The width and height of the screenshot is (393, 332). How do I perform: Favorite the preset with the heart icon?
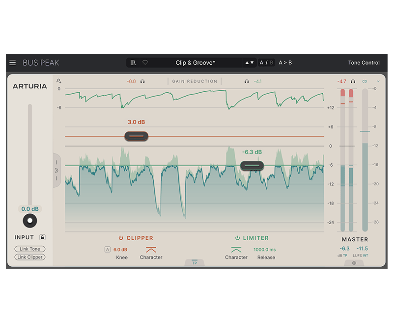point(145,63)
